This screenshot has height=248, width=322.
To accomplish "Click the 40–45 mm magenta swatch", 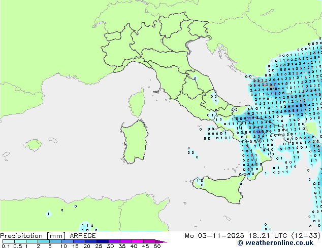I will [138, 241].
